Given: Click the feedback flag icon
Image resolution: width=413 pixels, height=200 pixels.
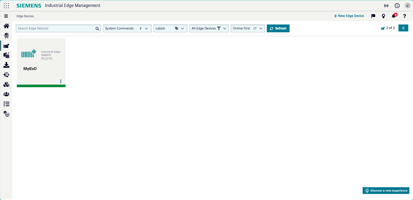Looking at the screenshot, I should (373, 16).
